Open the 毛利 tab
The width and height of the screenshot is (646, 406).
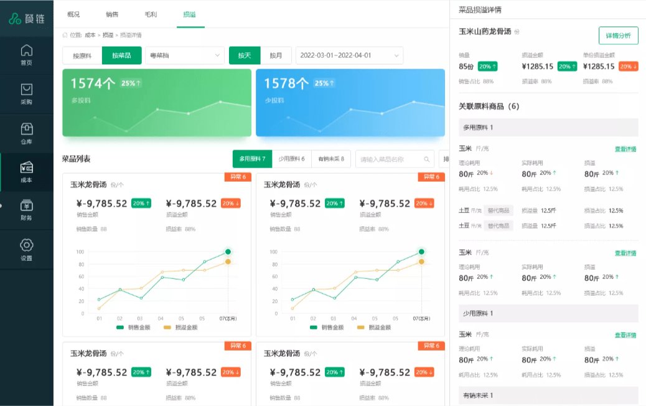[151, 14]
